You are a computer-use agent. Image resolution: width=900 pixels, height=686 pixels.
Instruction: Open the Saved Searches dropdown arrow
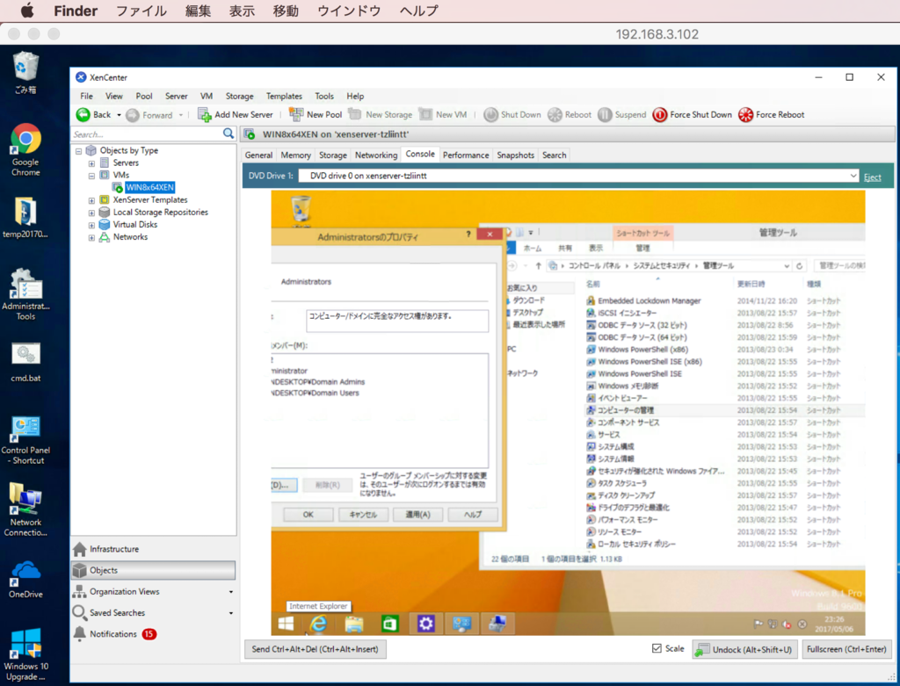[231, 613]
